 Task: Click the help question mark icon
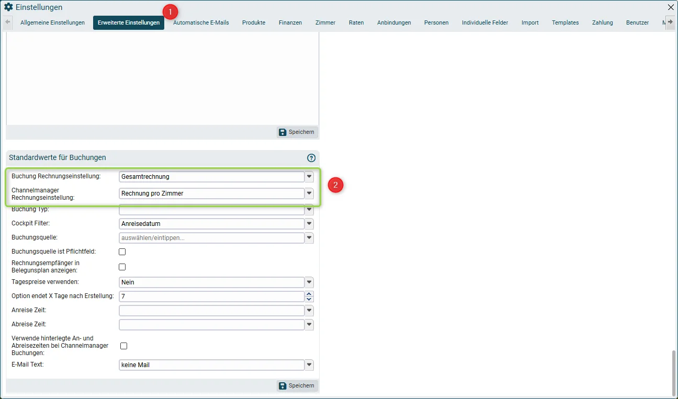click(311, 158)
